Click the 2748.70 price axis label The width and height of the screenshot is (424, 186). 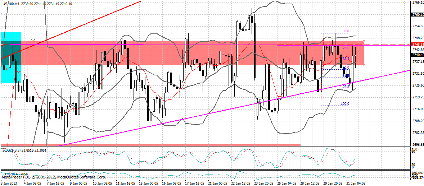click(418, 38)
